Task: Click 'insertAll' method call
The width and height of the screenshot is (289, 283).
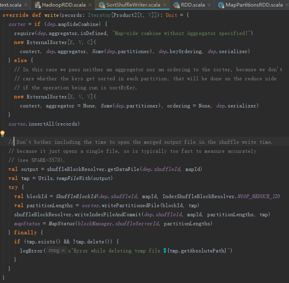Action: coord(41,124)
